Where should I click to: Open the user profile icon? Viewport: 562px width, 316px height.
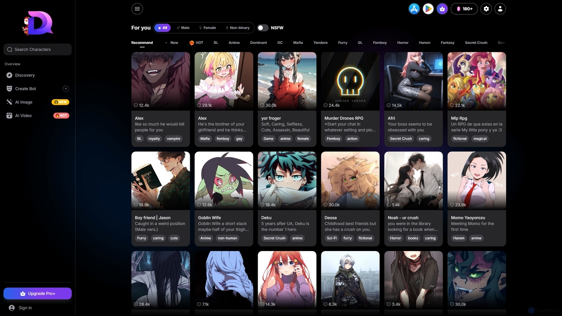(500, 8)
